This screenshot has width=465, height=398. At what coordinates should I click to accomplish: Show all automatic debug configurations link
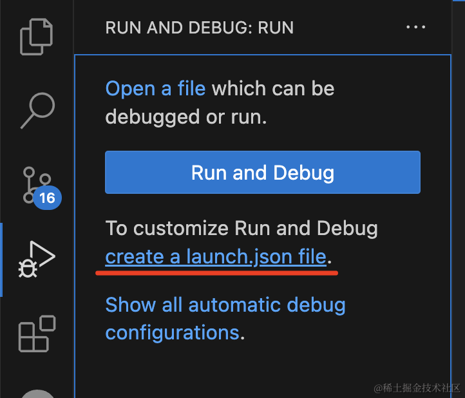point(225,319)
